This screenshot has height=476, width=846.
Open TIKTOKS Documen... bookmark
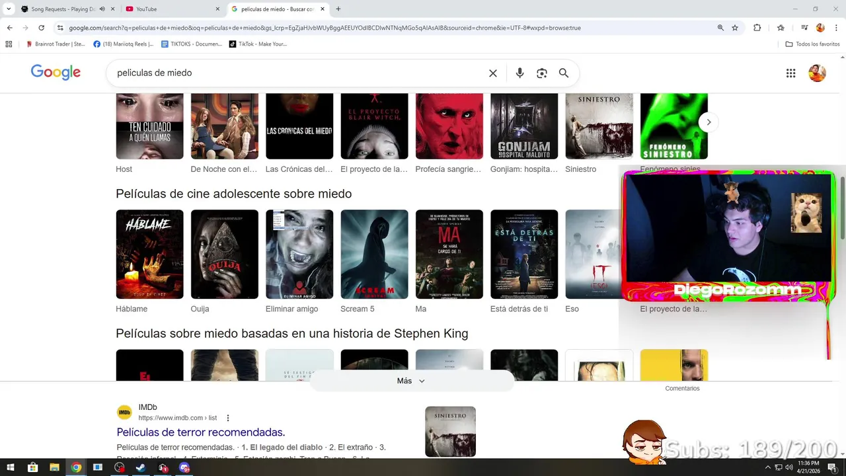pyautogui.click(x=192, y=44)
